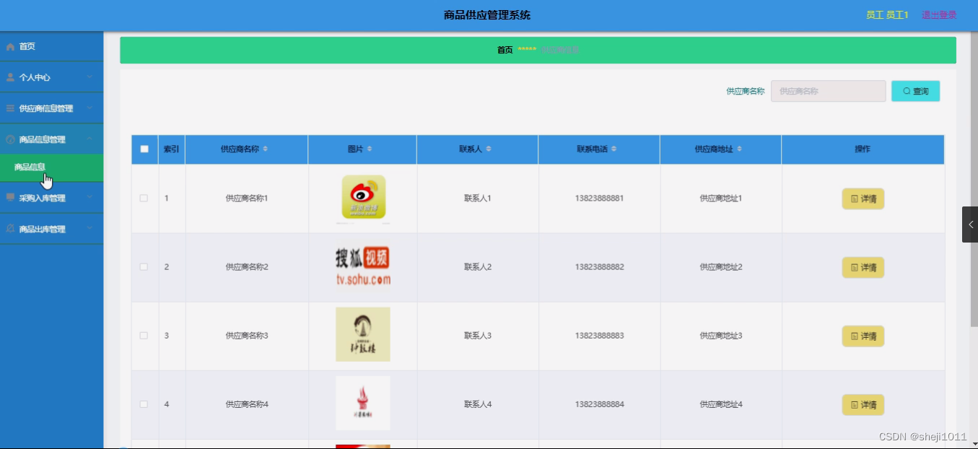Click the document icon in row 1's 详情 button
This screenshot has width=978, height=449.
pos(855,199)
